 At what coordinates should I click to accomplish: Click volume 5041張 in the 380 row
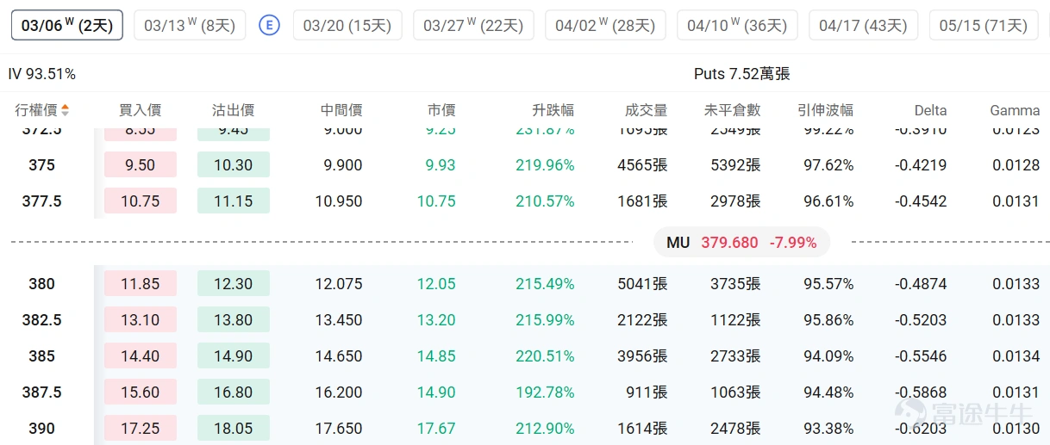tap(643, 284)
